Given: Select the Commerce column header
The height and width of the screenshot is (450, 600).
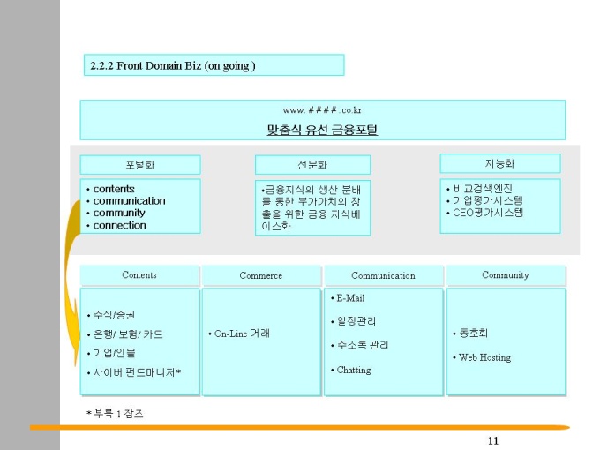Looking at the screenshot, I should (261, 275).
